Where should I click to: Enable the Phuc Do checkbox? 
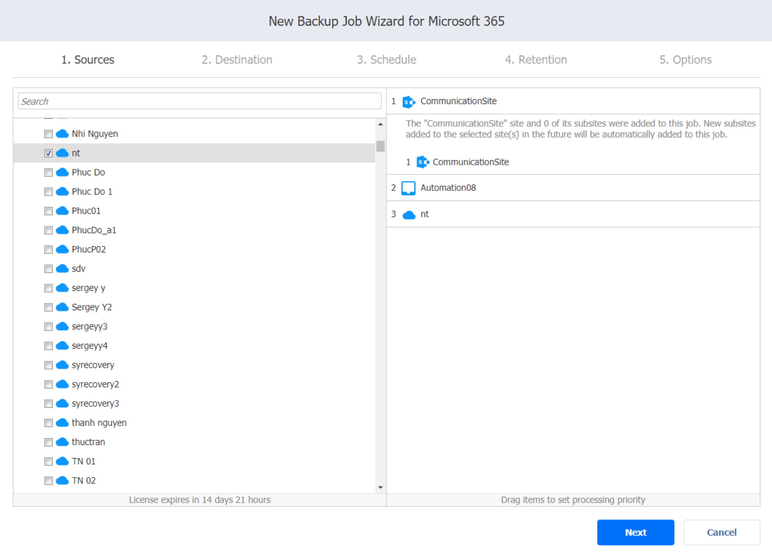click(x=49, y=173)
